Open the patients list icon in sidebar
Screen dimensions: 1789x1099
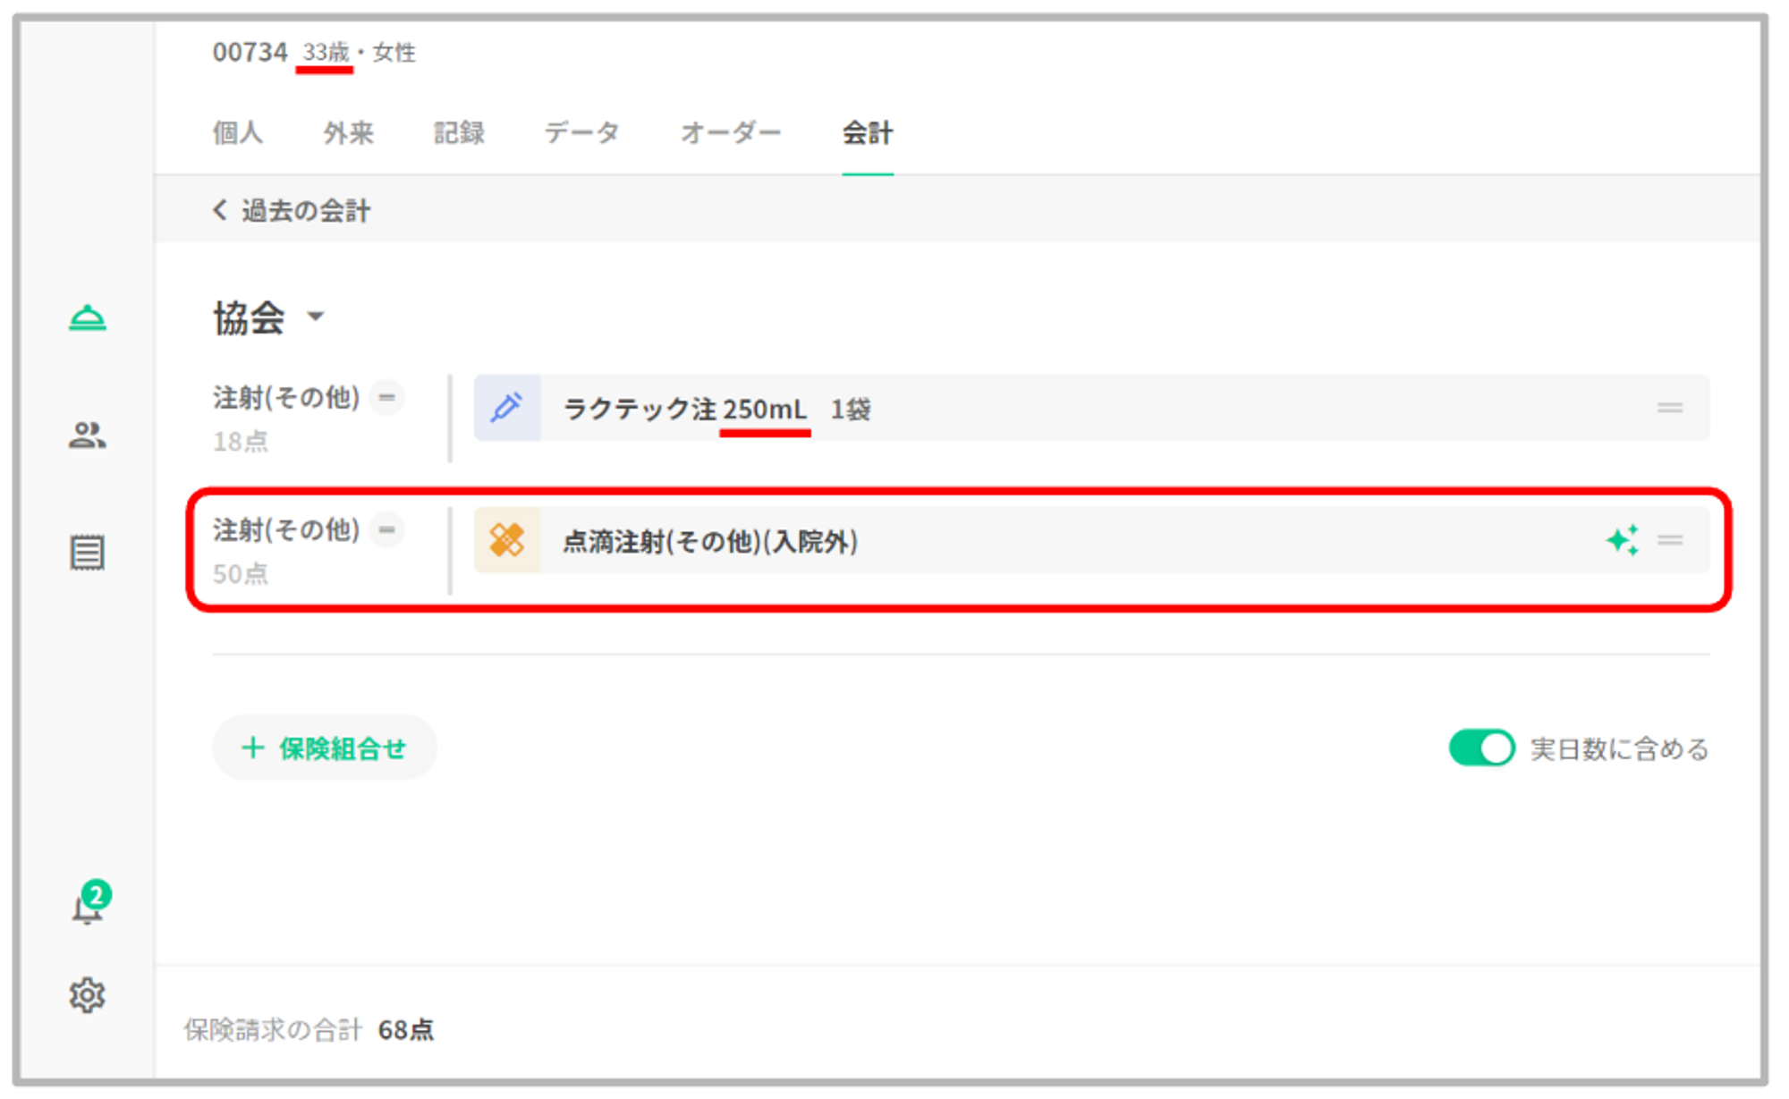[88, 435]
